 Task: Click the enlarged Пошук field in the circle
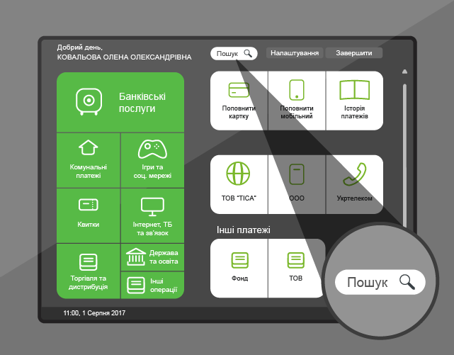click(380, 282)
